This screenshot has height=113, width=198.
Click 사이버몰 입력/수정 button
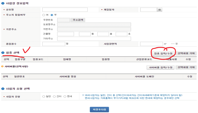[x=160, y=68]
